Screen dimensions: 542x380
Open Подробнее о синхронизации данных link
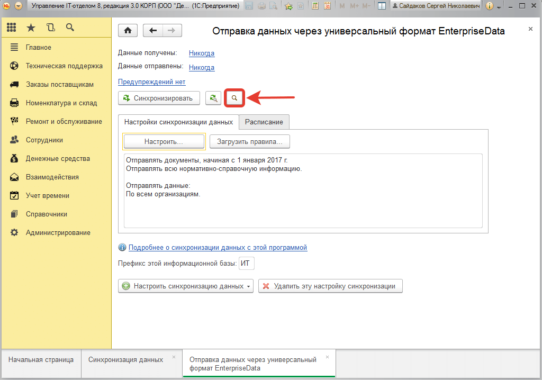pos(218,248)
